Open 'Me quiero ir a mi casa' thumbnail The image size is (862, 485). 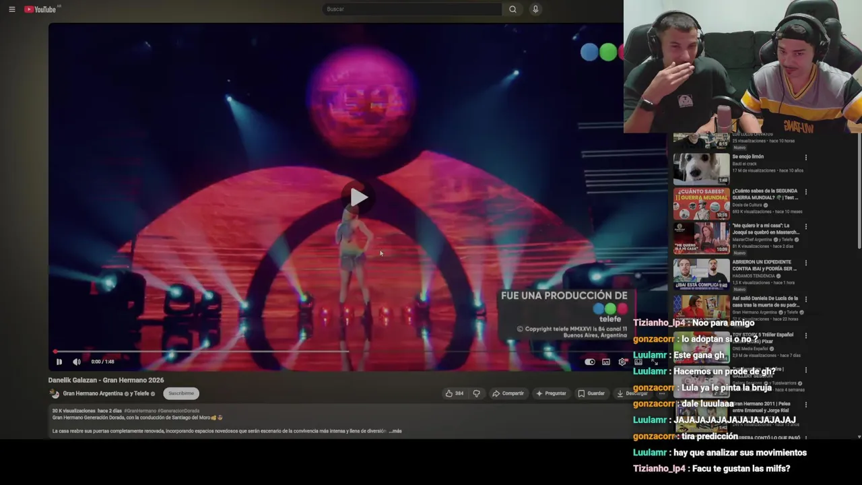pos(701,238)
